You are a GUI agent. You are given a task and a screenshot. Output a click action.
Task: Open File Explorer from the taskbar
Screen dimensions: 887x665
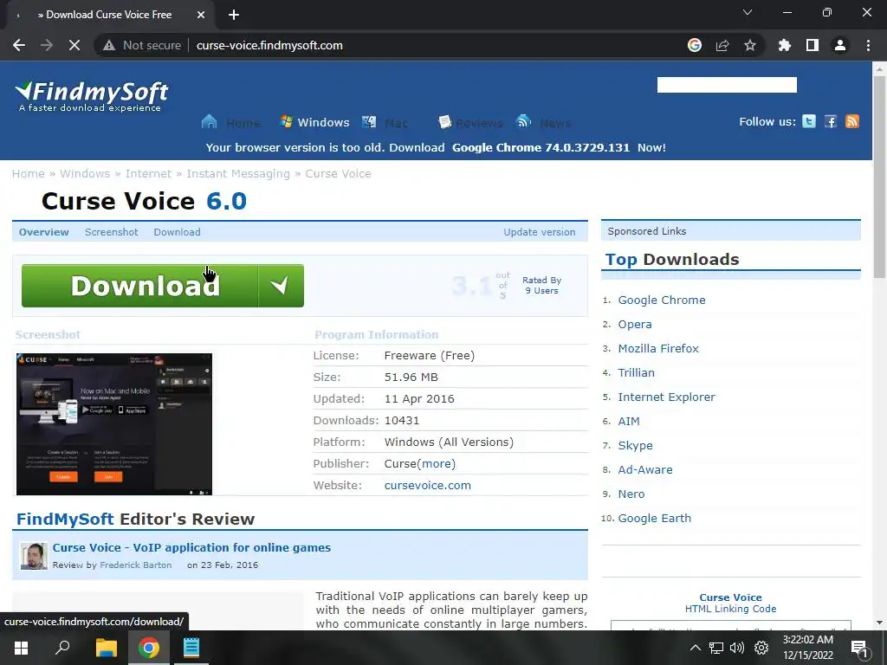[x=106, y=648]
